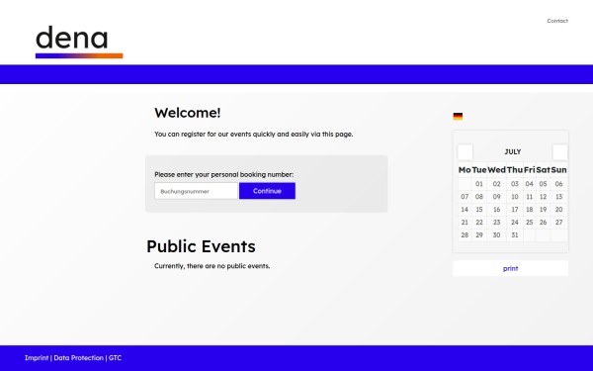Click the dena logo
The width and height of the screenshot is (593, 371).
[x=79, y=42]
